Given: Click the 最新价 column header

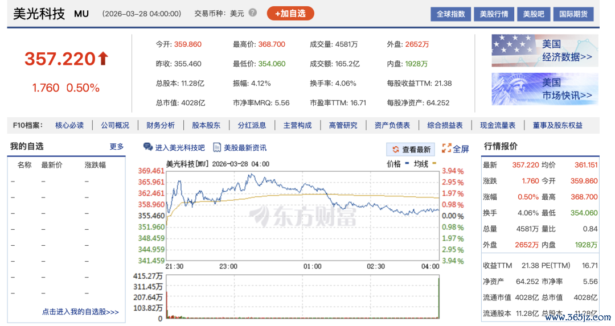Looking at the screenshot, I should tap(52, 165).
